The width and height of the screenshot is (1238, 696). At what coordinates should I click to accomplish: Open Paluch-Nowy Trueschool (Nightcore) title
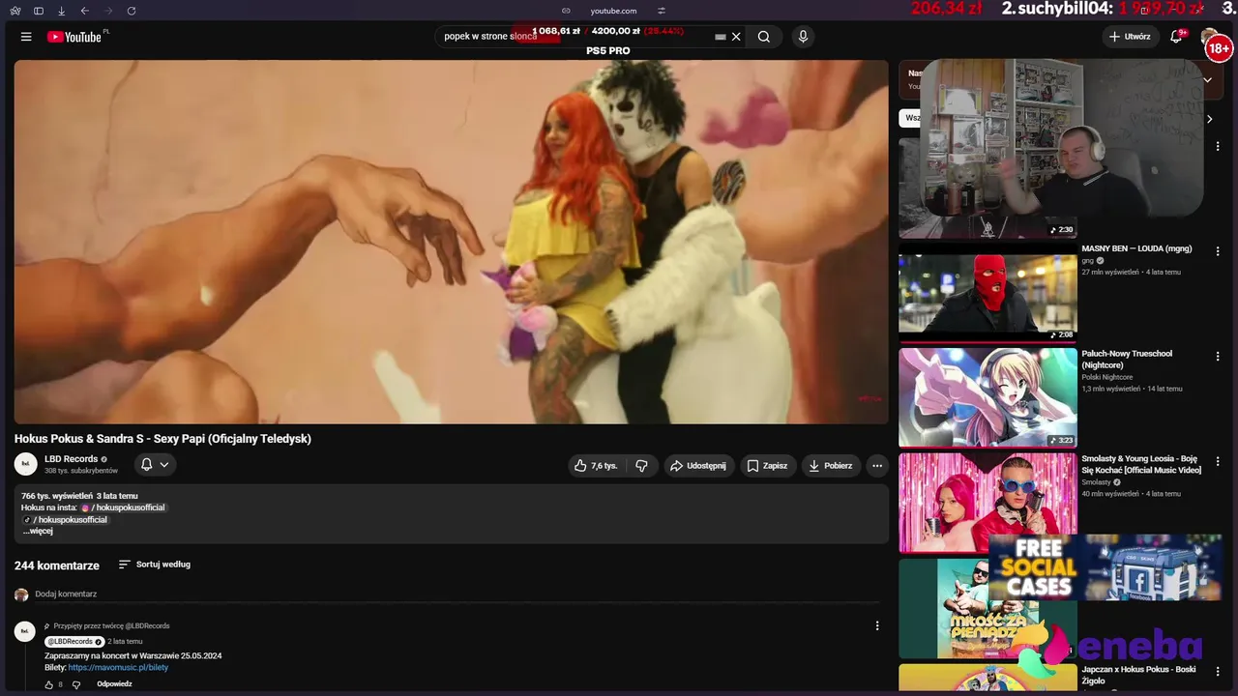(x=1127, y=360)
